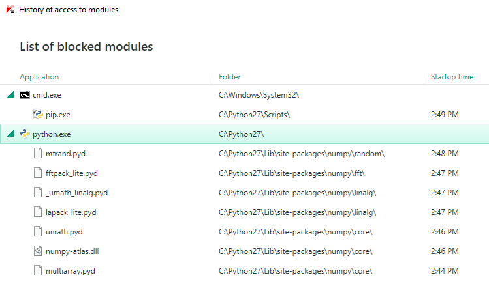Click the fftpack_lite.pyd file icon

point(38,173)
